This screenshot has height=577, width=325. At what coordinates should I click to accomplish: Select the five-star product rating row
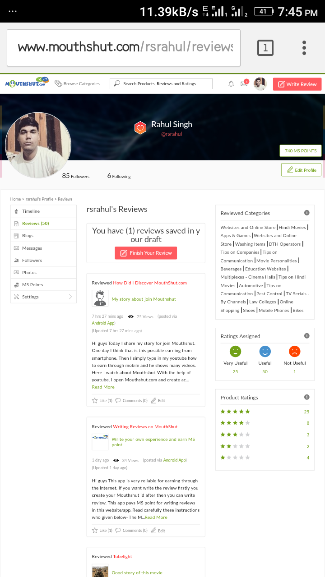(x=265, y=412)
